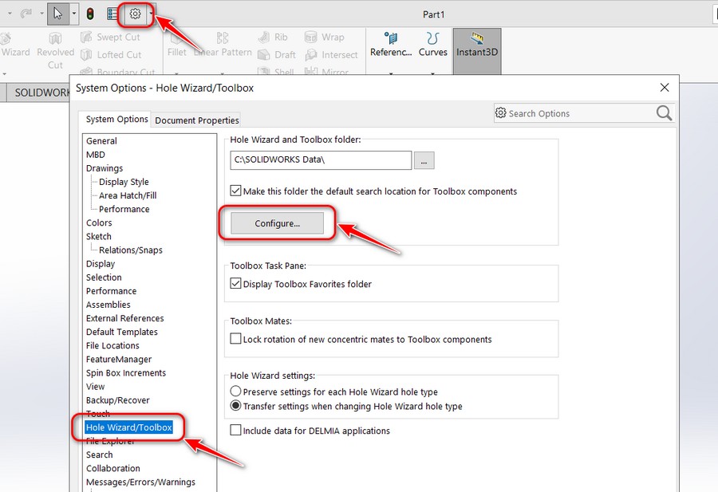Click the Wrap tool
The width and height of the screenshot is (718, 492).
pyautogui.click(x=324, y=37)
